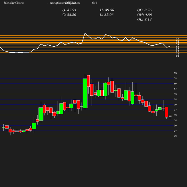Click the 74 price axis label

point(175,79)
